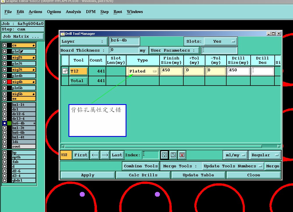
Task: Open the Actions menu
Action: coord(35,12)
